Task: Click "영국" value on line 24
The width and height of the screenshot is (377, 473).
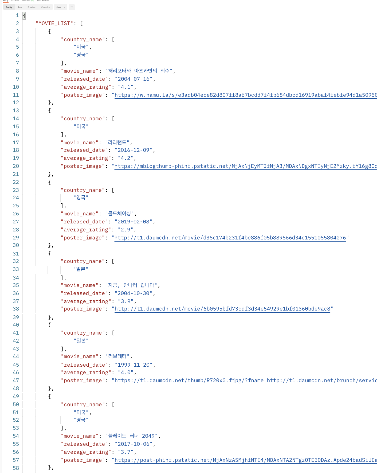Action: coord(81,197)
